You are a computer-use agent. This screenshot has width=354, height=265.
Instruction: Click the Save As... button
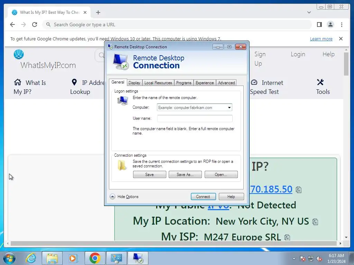coord(185,174)
